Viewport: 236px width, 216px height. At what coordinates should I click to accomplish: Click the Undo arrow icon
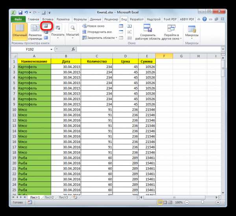(26, 13)
